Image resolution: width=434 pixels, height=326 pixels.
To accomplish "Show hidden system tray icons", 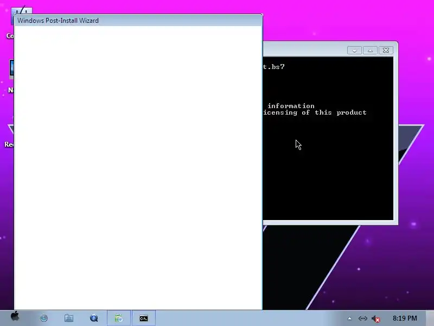I will point(349,319).
